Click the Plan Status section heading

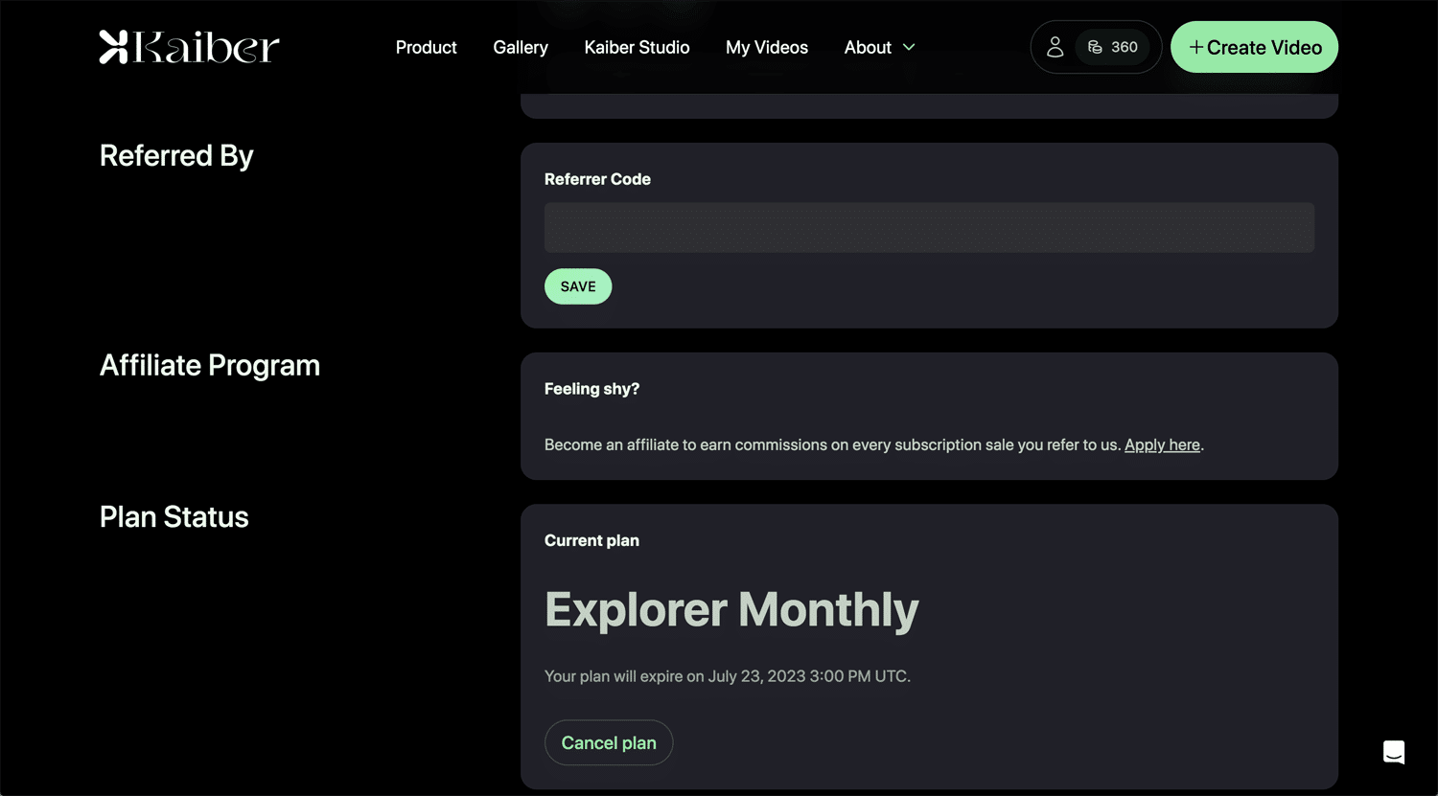(x=174, y=517)
